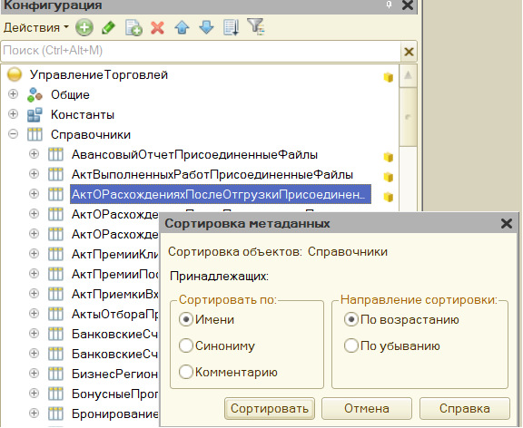The height and width of the screenshot is (428, 523).
Task: Click yellow cube beside УправлениеТорговлей
Action: tap(388, 77)
